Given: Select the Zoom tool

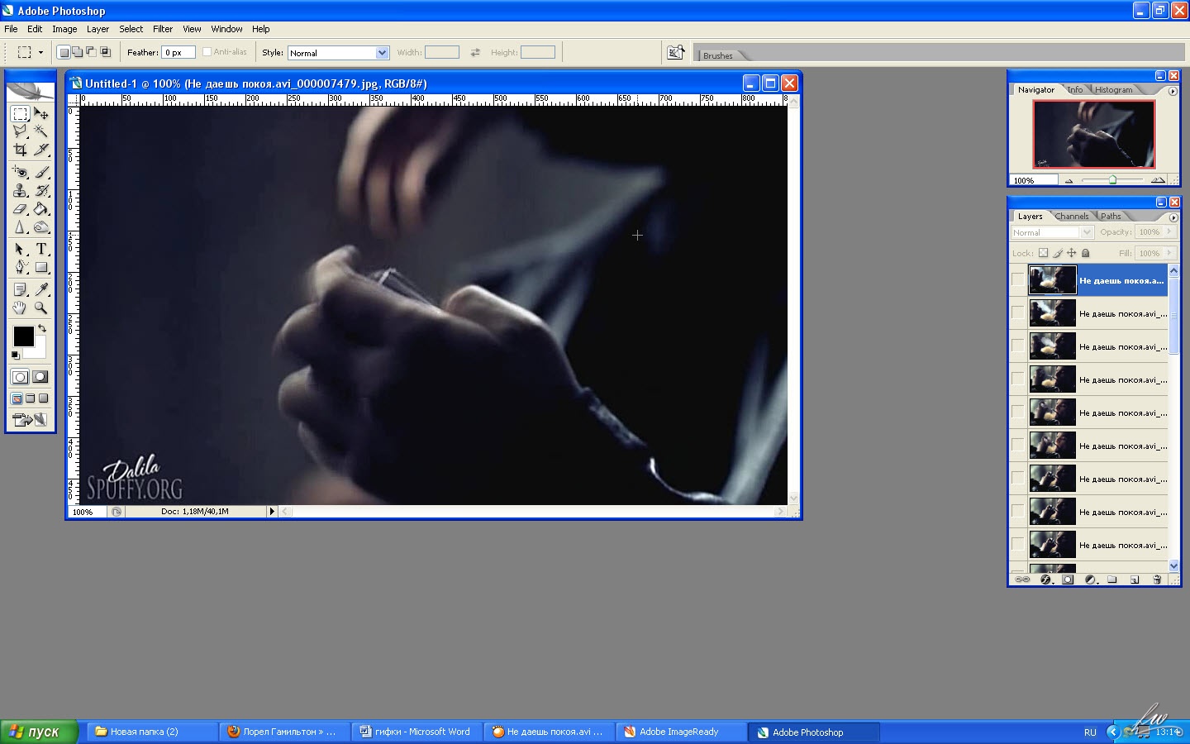Looking at the screenshot, I should [x=41, y=308].
